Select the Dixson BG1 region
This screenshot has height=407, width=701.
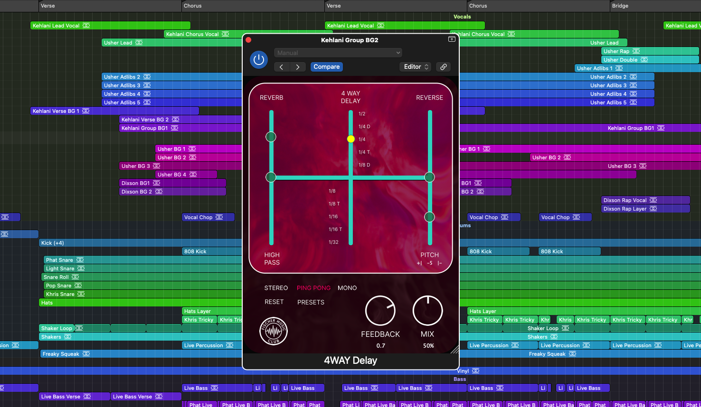coord(173,183)
